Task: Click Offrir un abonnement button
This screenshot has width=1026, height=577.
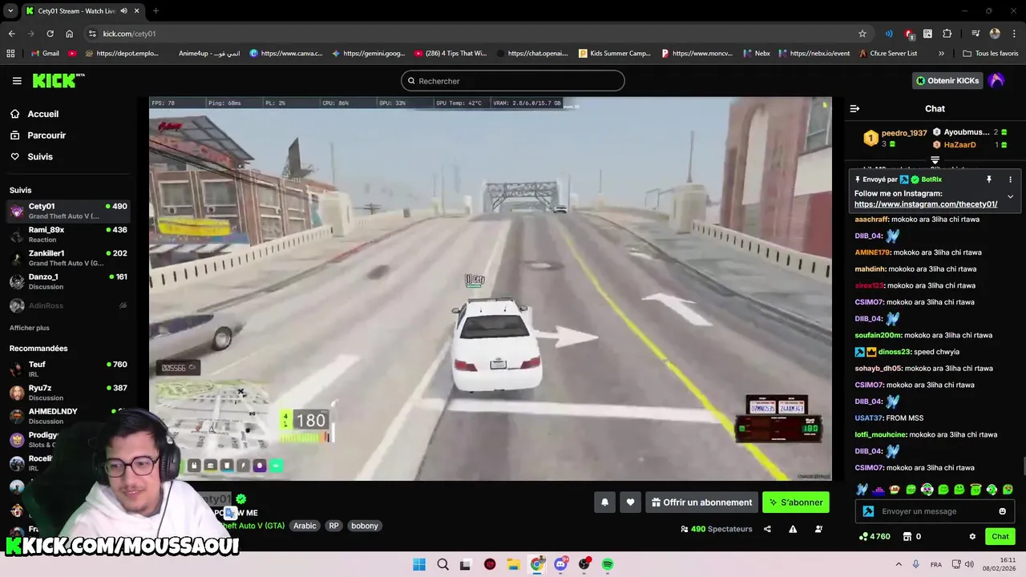Action: click(702, 502)
